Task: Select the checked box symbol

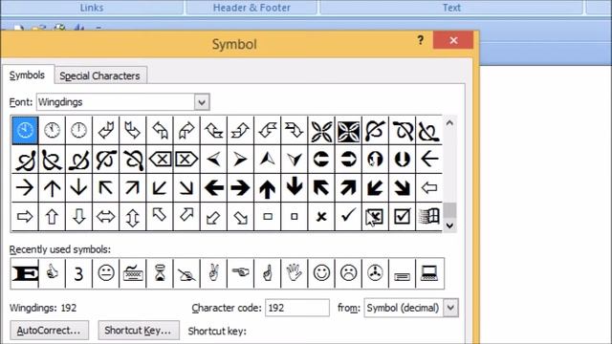Action: point(402,217)
